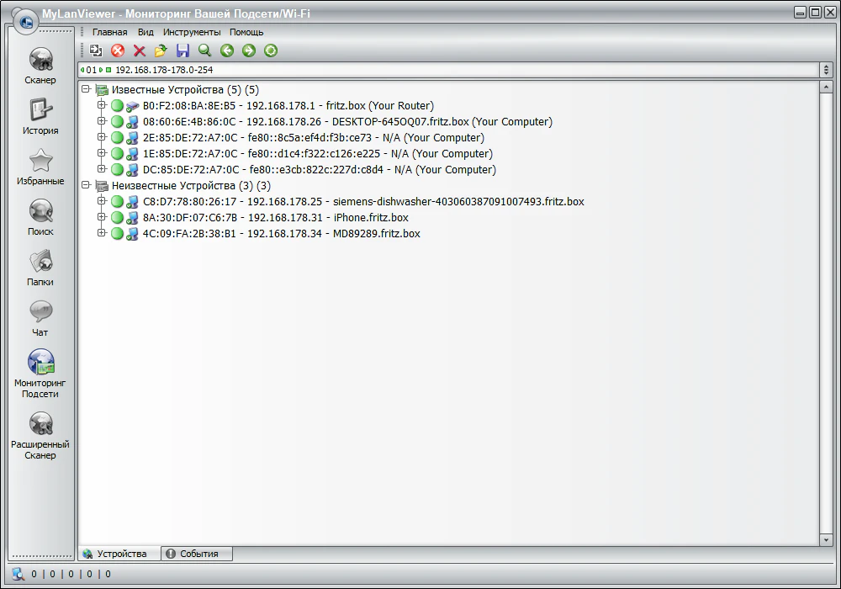Collapse the Известные Устройства group
The width and height of the screenshot is (841, 589).
pos(86,89)
